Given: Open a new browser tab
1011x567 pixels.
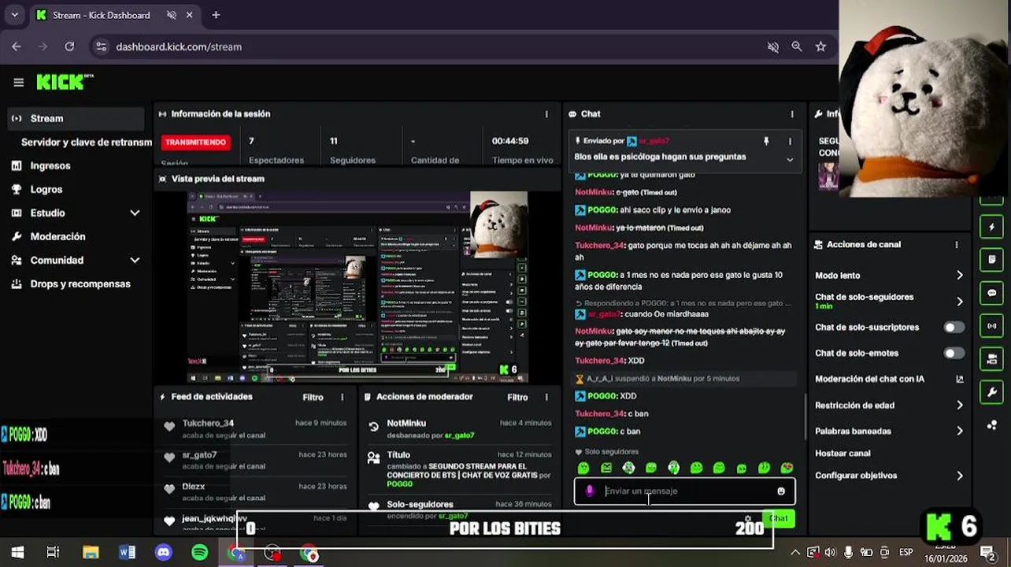Looking at the screenshot, I should click(216, 15).
